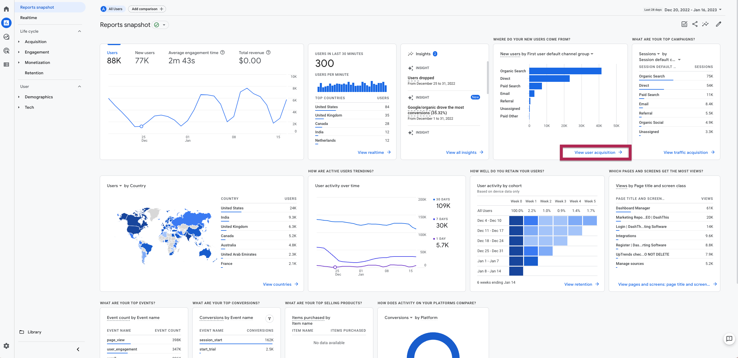The width and height of the screenshot is (738, 358).
Task: Click the Insights trend icon on card
Action: coord(410,54)
